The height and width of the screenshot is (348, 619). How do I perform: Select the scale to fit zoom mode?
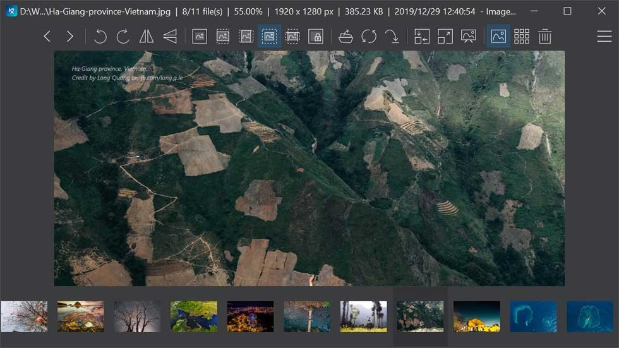coord(269,37)
